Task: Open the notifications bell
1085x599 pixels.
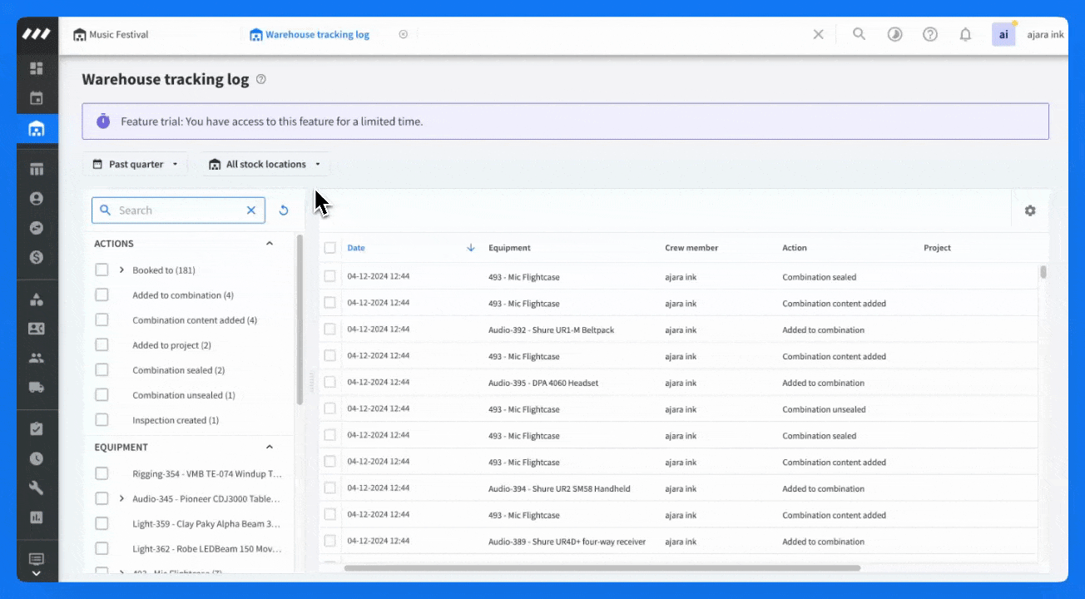Action: (x=965, y=34)
